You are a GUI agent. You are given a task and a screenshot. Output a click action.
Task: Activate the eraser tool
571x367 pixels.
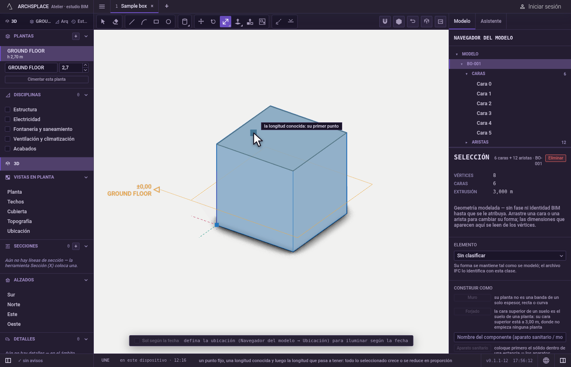click(x=115, y=22)
